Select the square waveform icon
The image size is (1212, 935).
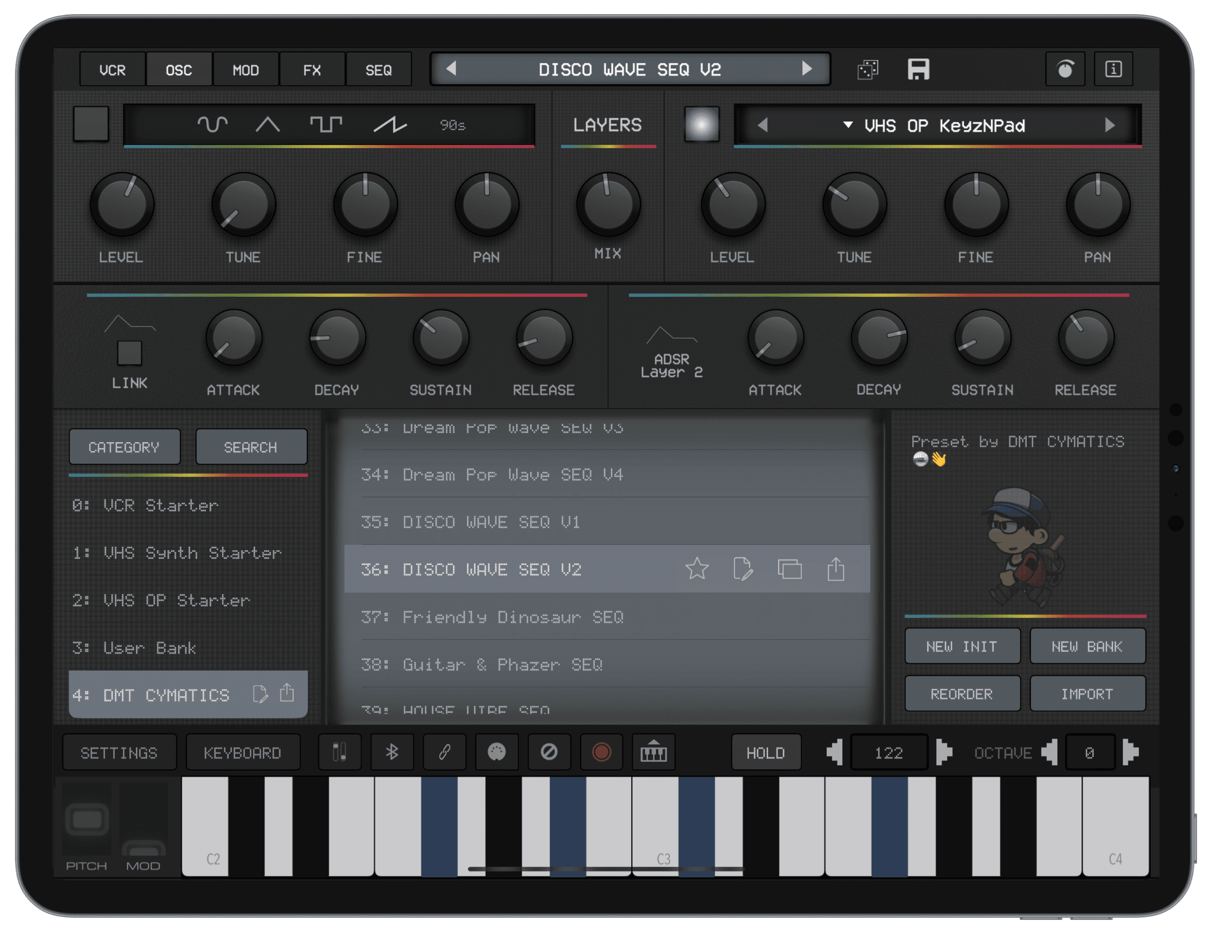(x=326, y=124)
